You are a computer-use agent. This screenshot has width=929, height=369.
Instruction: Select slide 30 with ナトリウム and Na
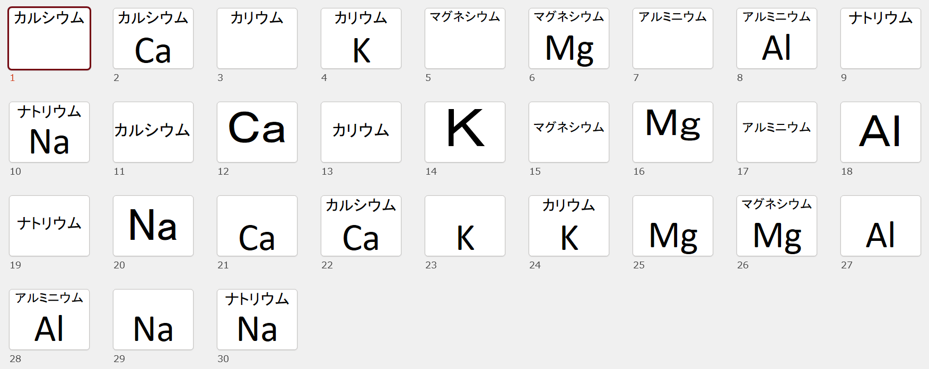[x=257, y=320]
